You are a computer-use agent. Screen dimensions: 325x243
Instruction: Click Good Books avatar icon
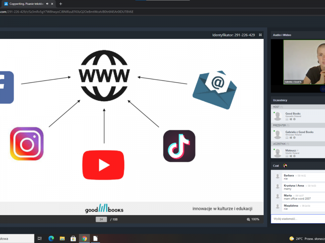point(277,116)
